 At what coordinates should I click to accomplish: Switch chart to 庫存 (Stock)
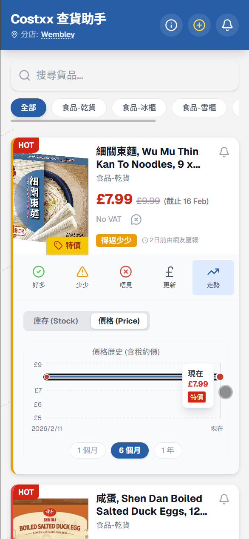pos(56,321)
